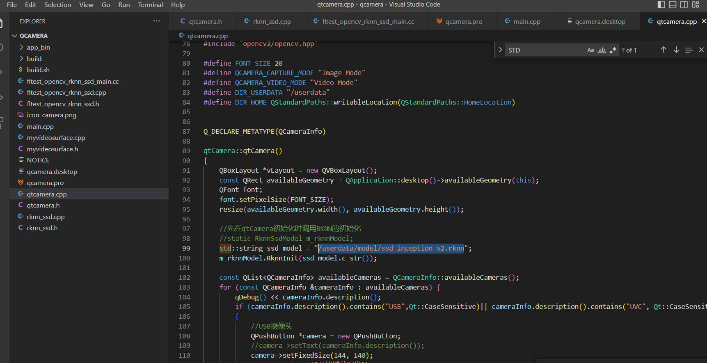This screenshot has height=363, width=707.
Task: Toggle secondary side bar layout icon
Action: coord(684,5)
